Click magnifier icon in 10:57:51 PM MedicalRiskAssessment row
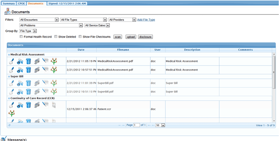This screenshot has width=279, height=141. click(12, 70)
